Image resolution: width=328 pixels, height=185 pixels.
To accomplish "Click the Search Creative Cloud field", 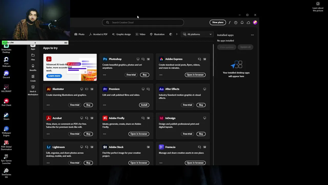I will tap(143, 22).
